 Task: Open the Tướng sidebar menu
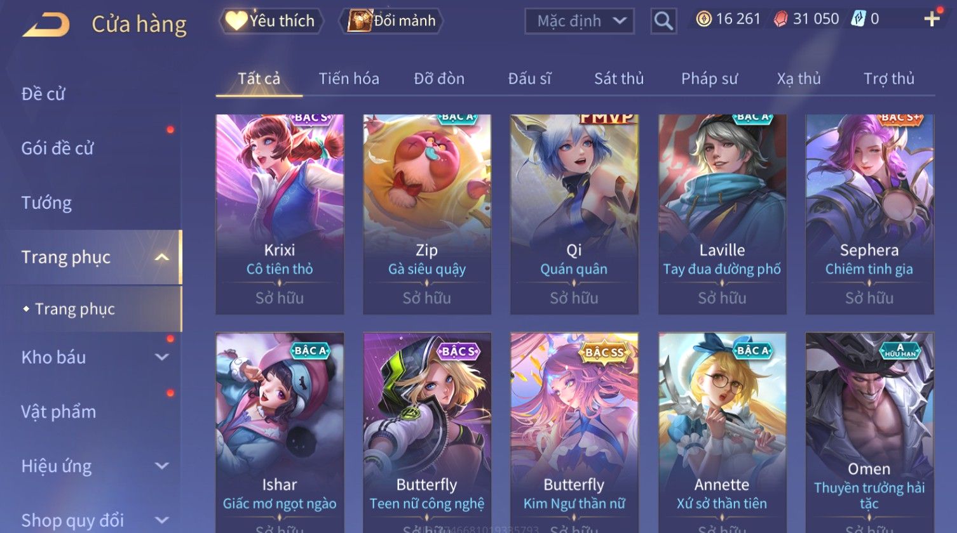[46, 203]
